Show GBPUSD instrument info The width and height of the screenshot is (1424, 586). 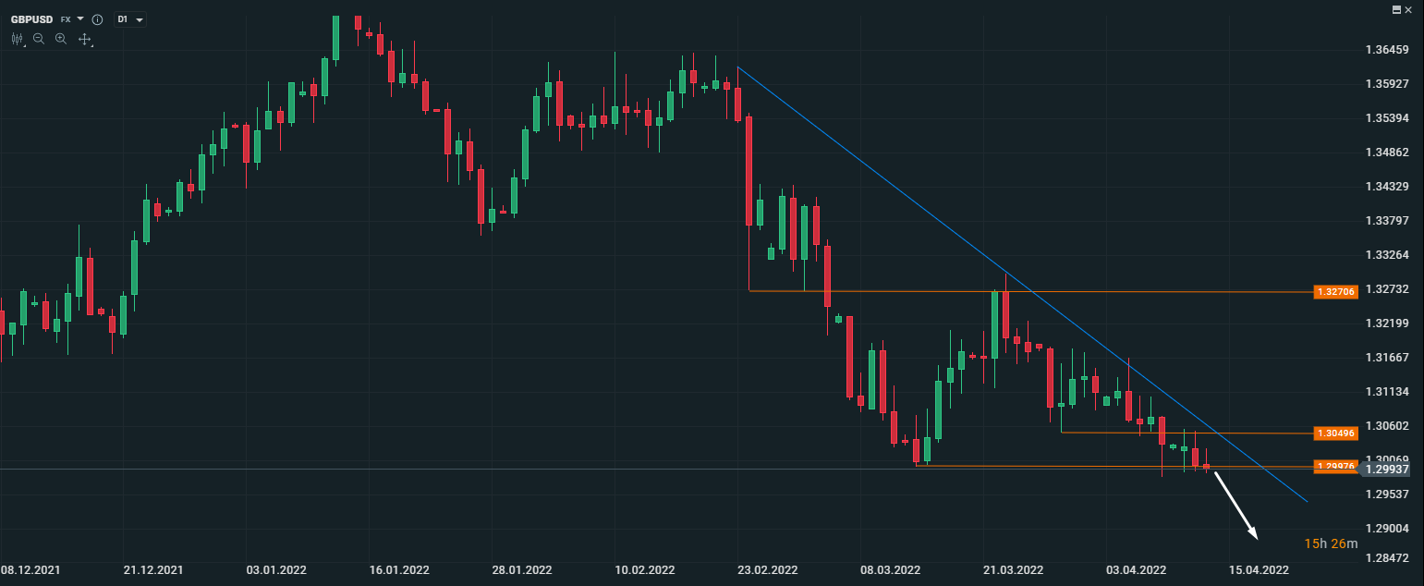[x=97, y=19]
